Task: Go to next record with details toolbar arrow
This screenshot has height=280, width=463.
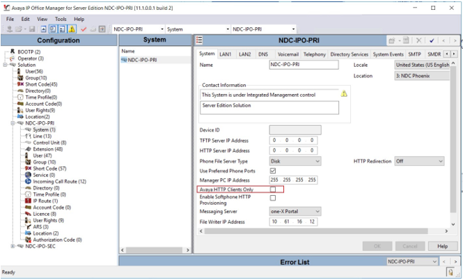Action: [x=455, y=40]
